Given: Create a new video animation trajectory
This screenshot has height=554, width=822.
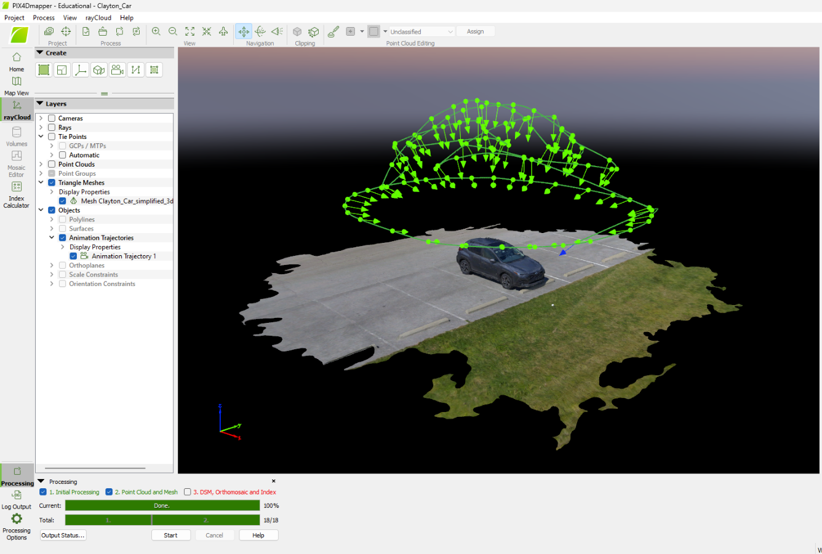Looking at the screenshot, I should tap(118, 70).
